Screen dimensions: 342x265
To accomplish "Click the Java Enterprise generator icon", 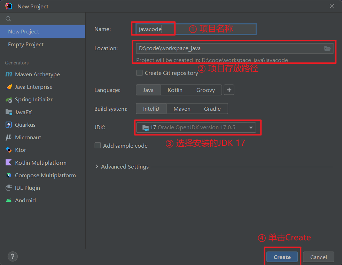I will [9, 87].
